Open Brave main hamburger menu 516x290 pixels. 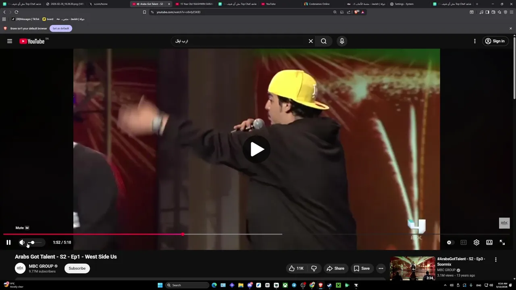click(x=512, y=12)
